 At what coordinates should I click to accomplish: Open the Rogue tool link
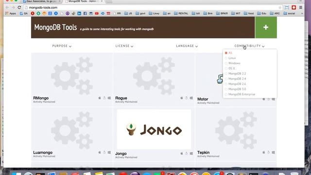pyautogui.click(x=121, y=98)
